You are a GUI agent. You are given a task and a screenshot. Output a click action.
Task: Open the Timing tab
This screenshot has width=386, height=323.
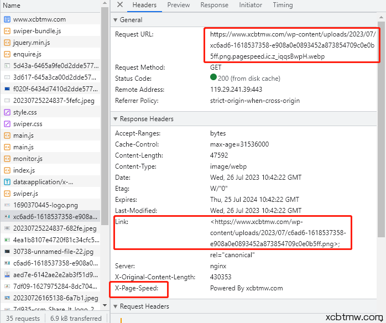pos(283,5)
